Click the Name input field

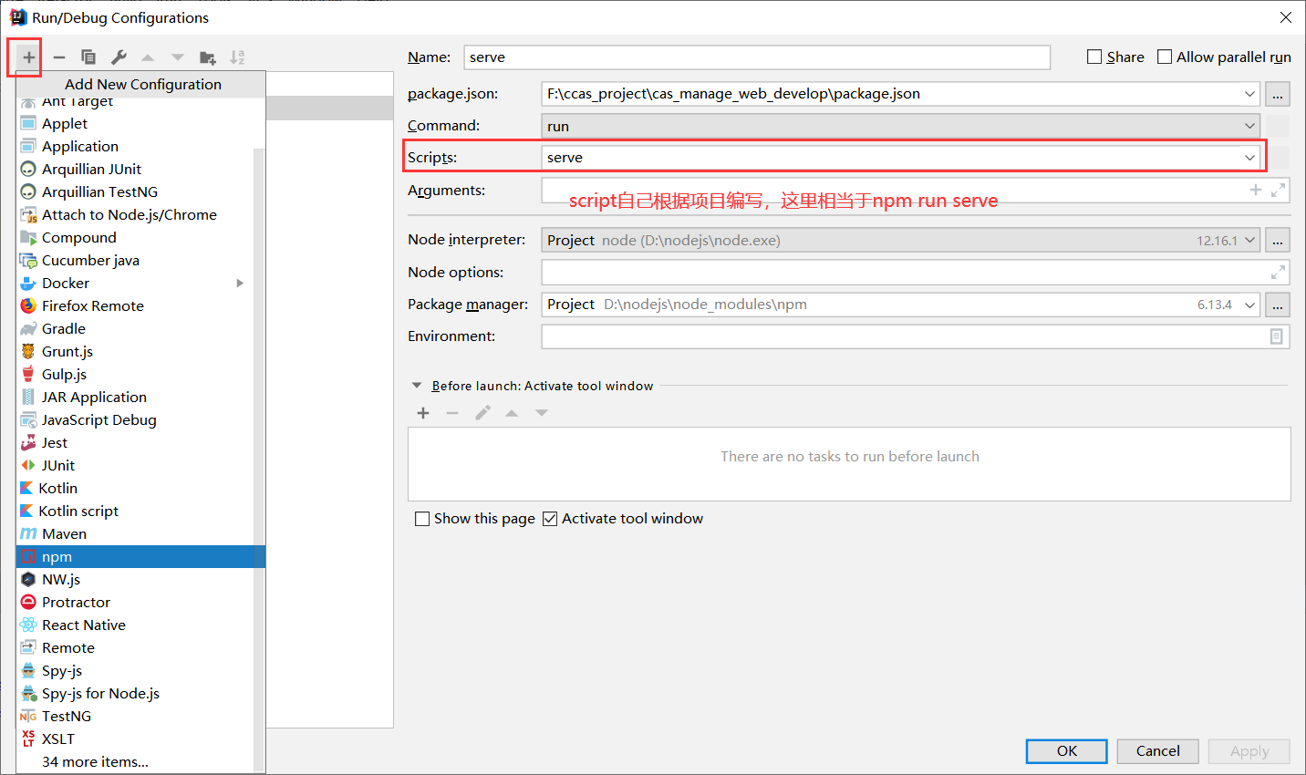pos(757,57)
